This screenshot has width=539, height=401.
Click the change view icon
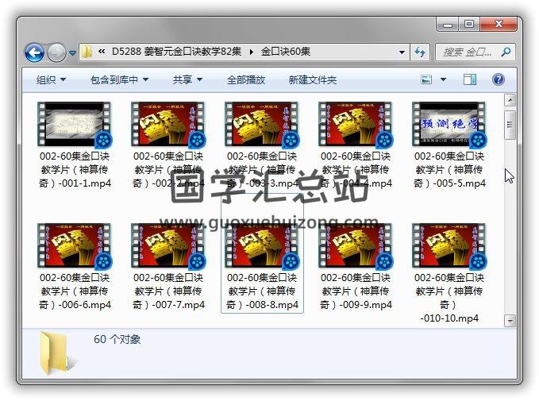(x=426, y=79)
